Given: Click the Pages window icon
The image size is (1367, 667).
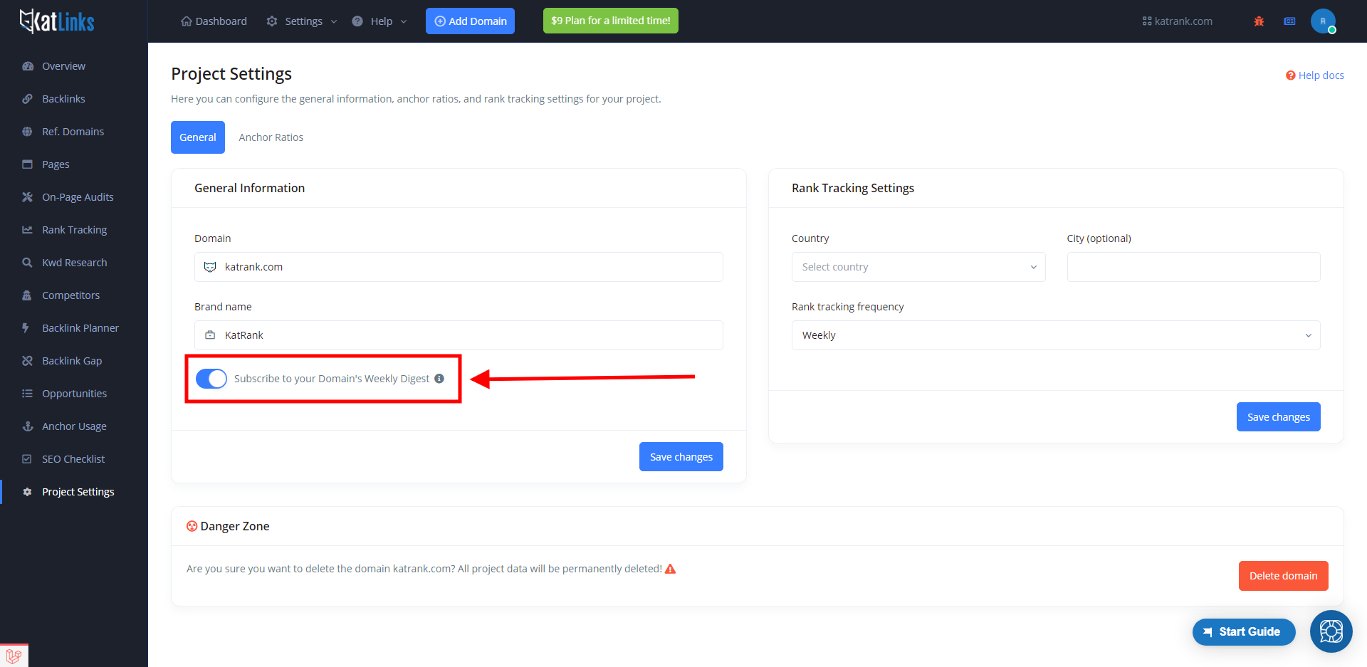Looking at the screenshot, I should 27,164.
